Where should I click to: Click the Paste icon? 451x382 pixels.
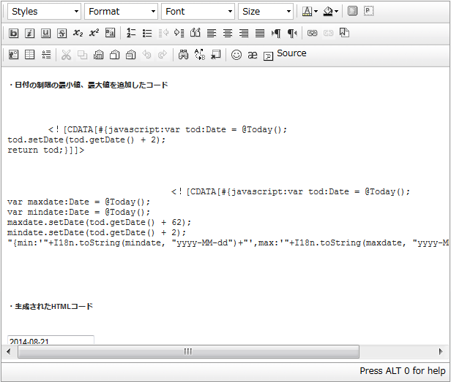[98, 55]
